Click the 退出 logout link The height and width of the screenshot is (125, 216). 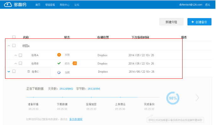207,5
